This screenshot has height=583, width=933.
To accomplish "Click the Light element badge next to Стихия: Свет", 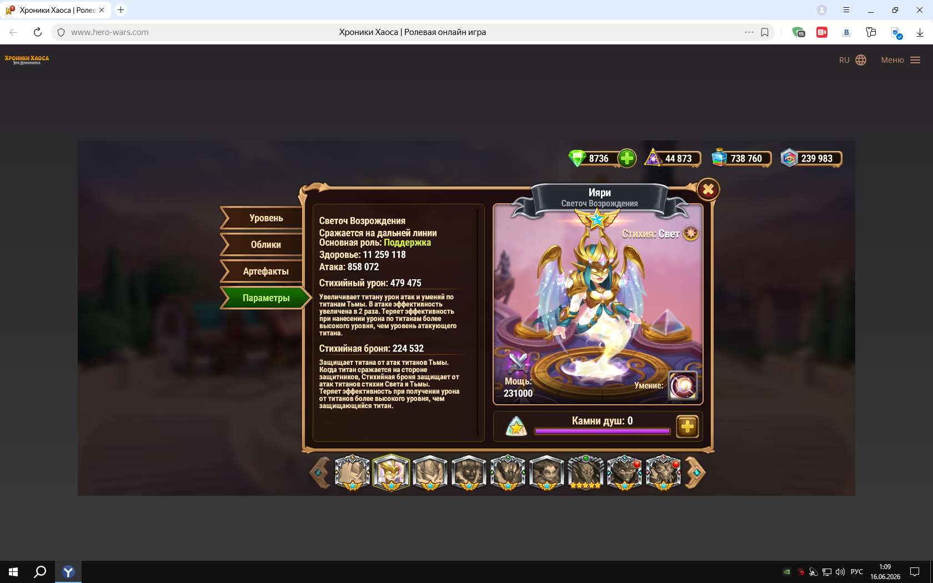I will [691, 233].
